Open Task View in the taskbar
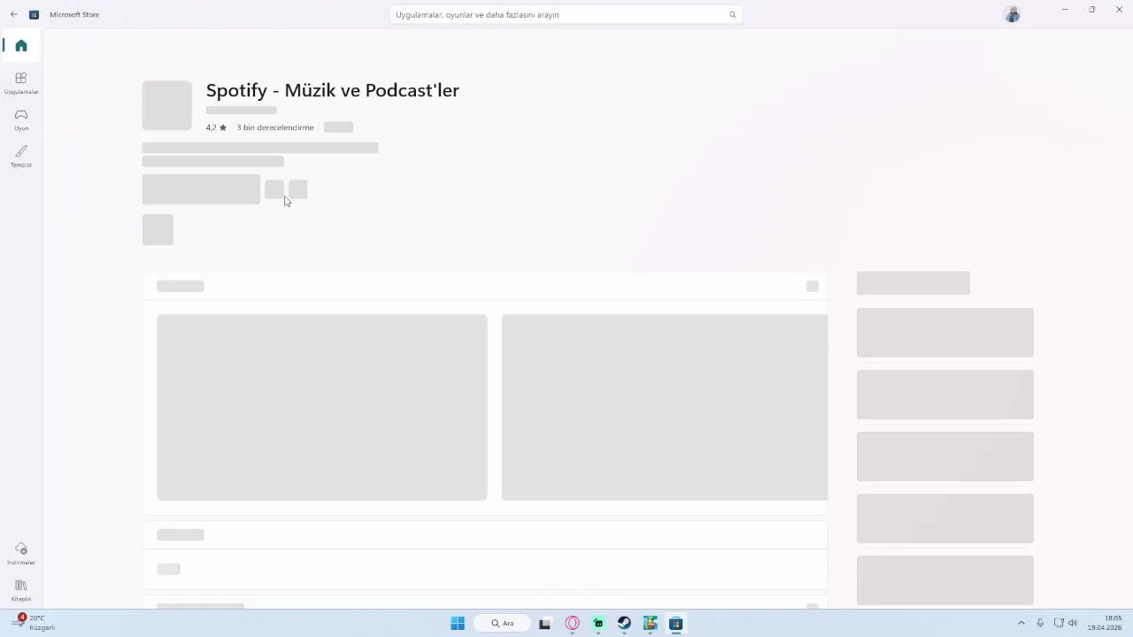The image size is (1133, 637). click(x=545, y=624)
